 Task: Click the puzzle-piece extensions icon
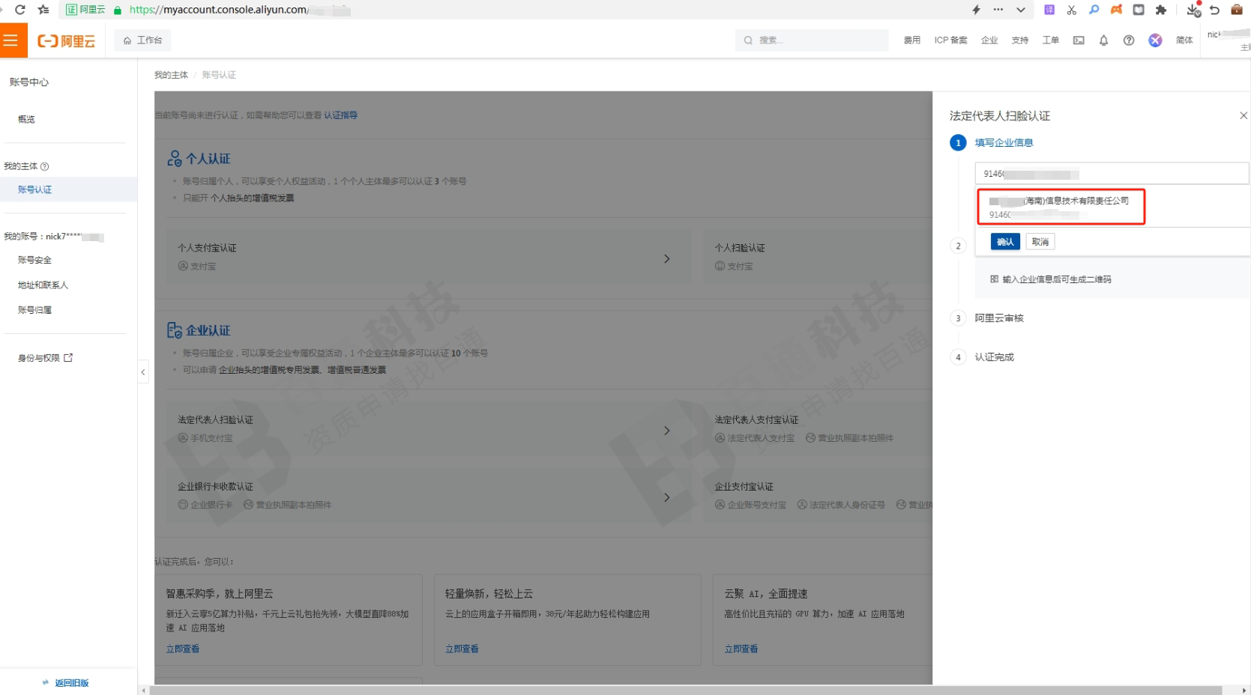pos(1161,10)
